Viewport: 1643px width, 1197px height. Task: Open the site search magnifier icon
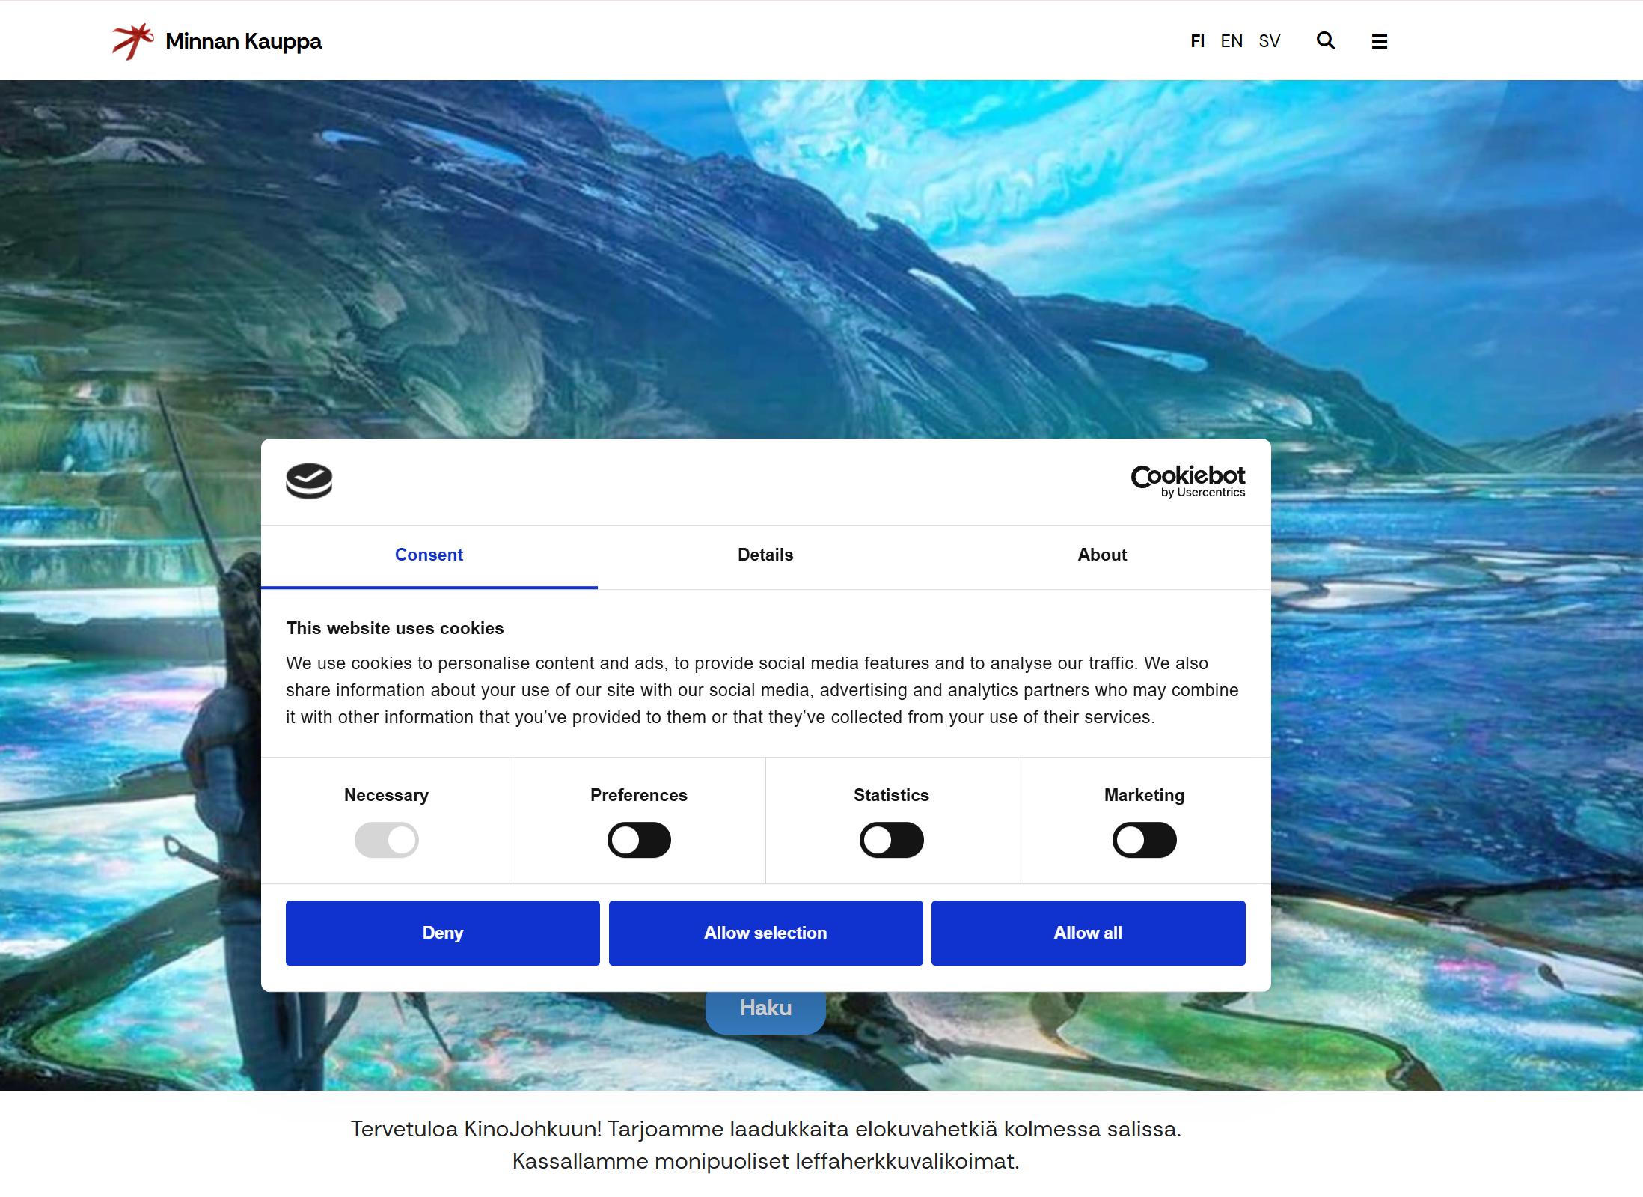click(1325, 41)
